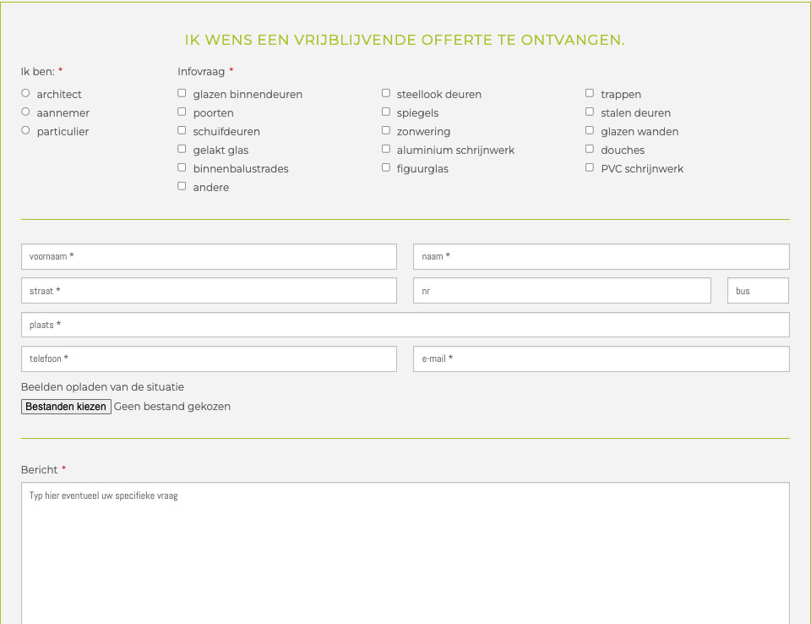Check the 'glazen binnendeuren' checkbox
Image resolution: width=811 pixels, height=624 pixels.
point(182,93)
